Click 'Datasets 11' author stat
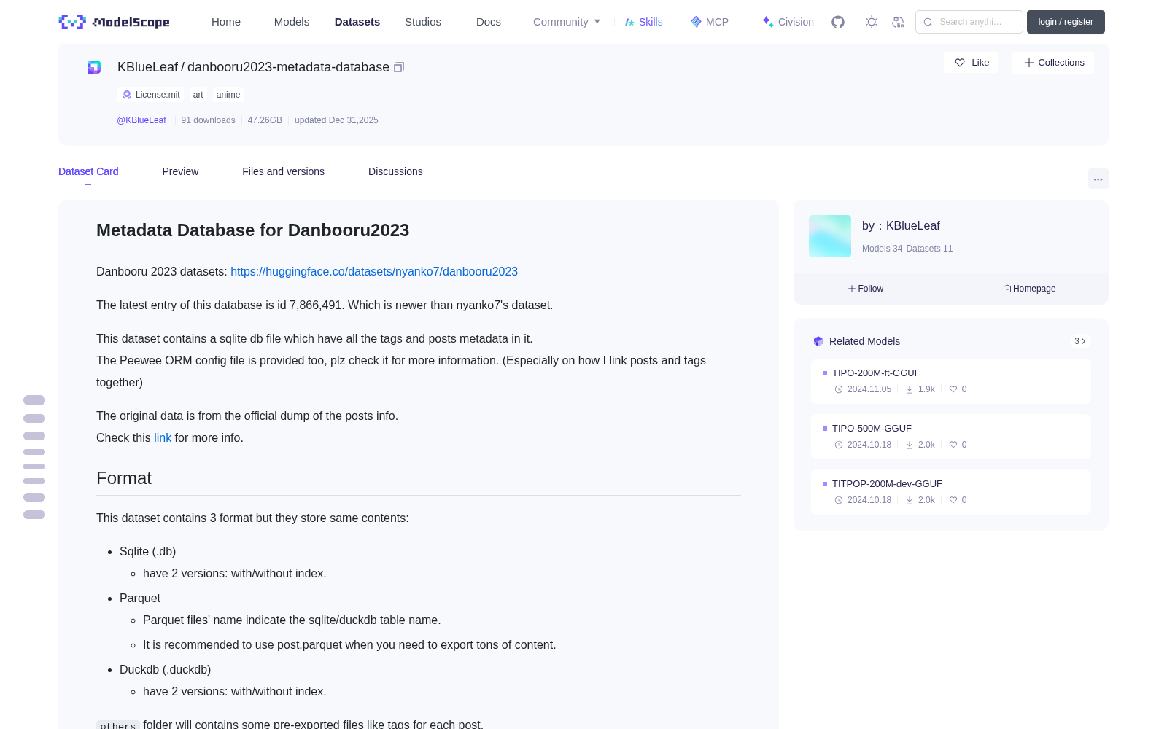1167x729 pixels. (929, 249)
